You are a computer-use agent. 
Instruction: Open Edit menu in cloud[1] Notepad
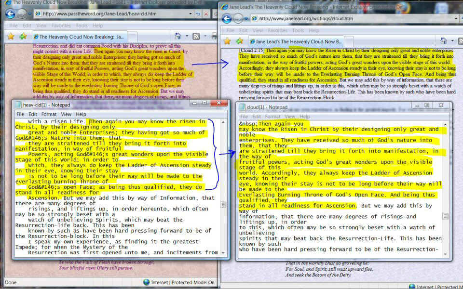point(256,117)
